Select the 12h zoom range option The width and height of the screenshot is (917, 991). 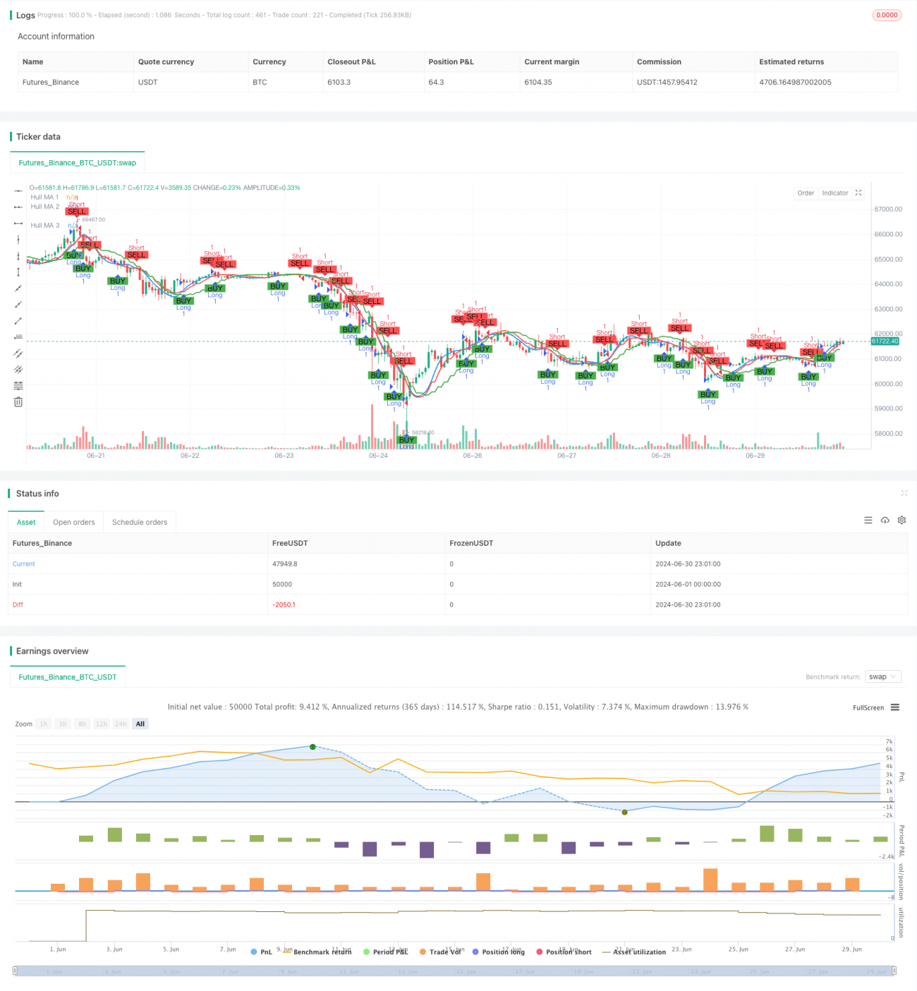[x=102, y=724]
